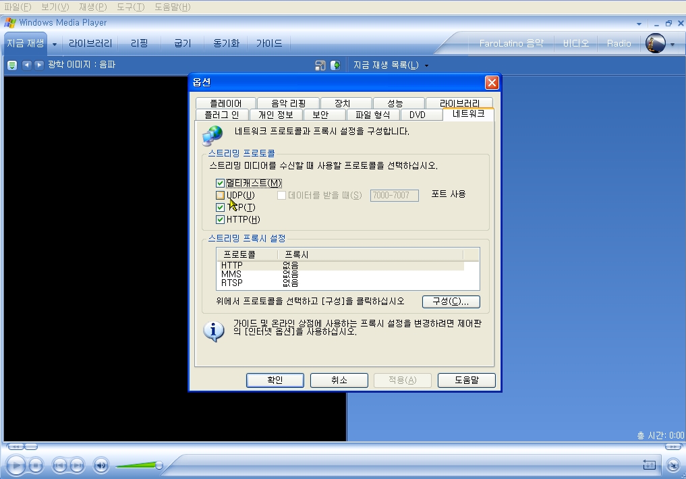Open the 리핑 tab
This screenshot has height=479, width=686.
click(139, 43)
